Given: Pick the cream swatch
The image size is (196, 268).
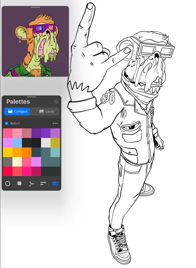Looking at the screenshot, I should 17,162.
